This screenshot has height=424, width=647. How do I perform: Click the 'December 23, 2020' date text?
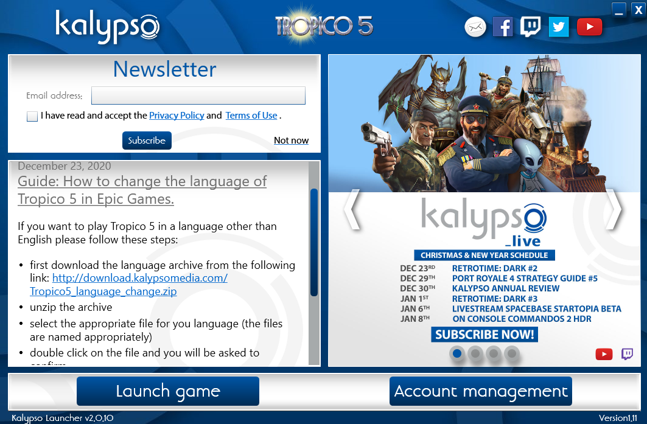65,166
